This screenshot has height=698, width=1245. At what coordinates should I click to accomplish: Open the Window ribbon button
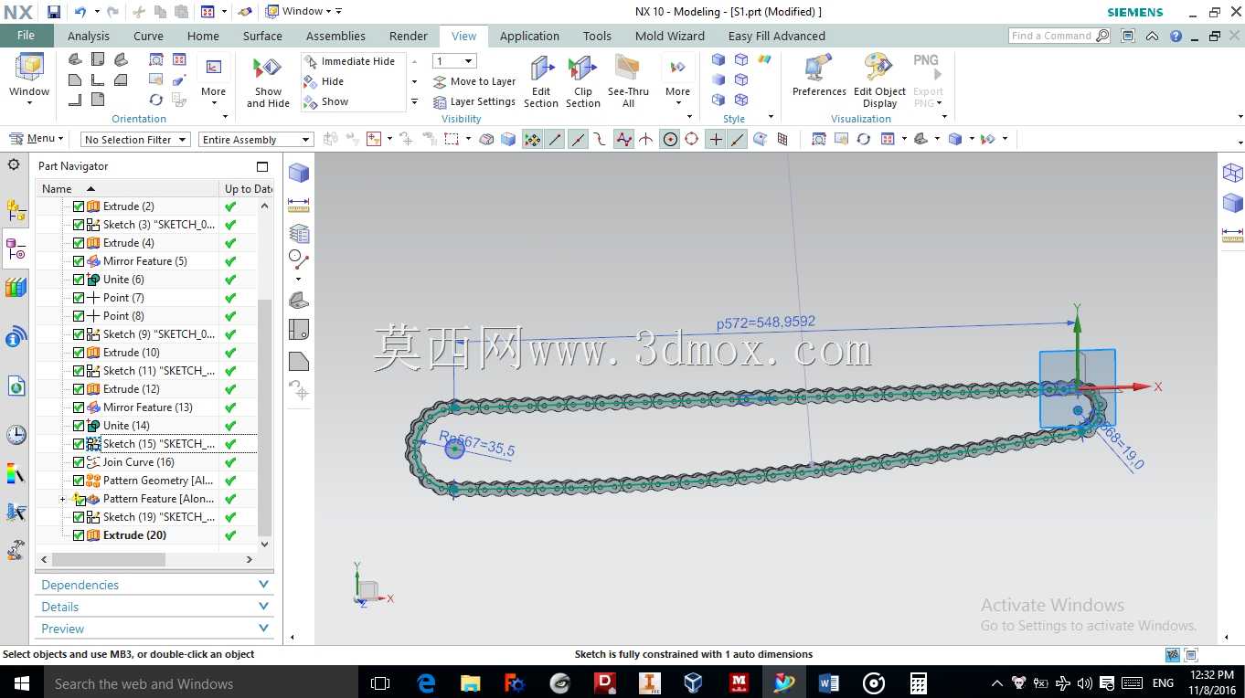pos(29,79)
